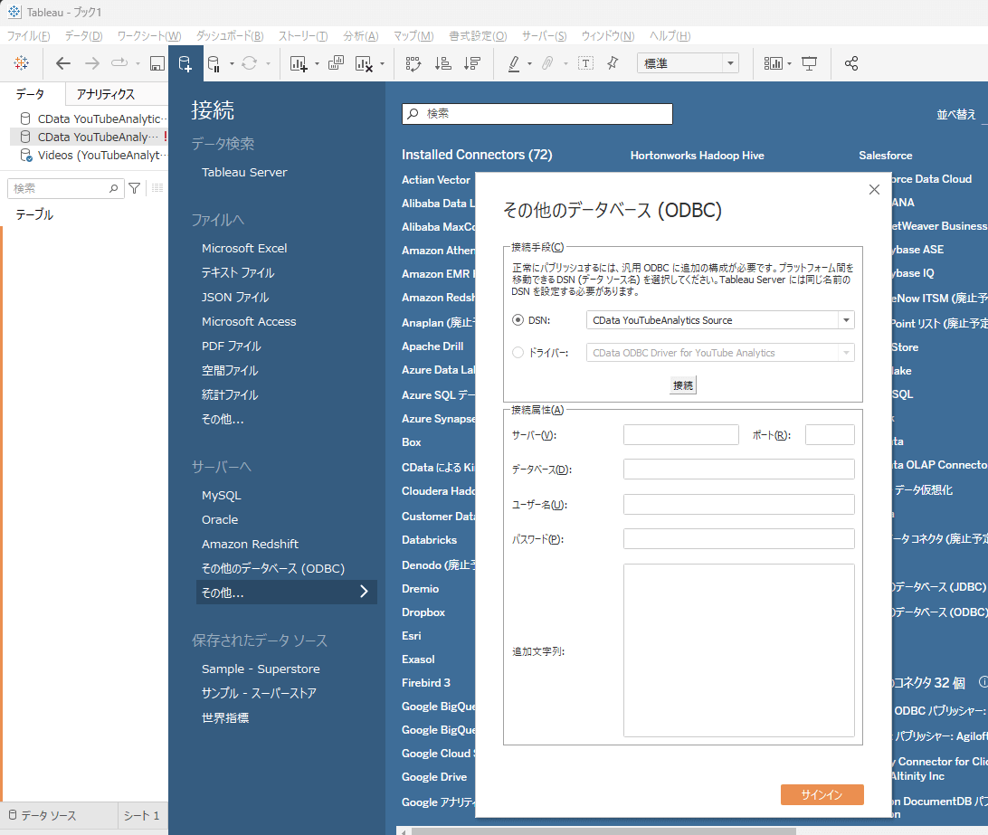Screen dimensions: 988x835
Task: Open the ワークシート(W) menu
Action: 148,36
